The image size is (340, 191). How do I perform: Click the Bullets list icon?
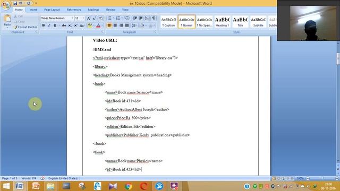tap(109, 18)
